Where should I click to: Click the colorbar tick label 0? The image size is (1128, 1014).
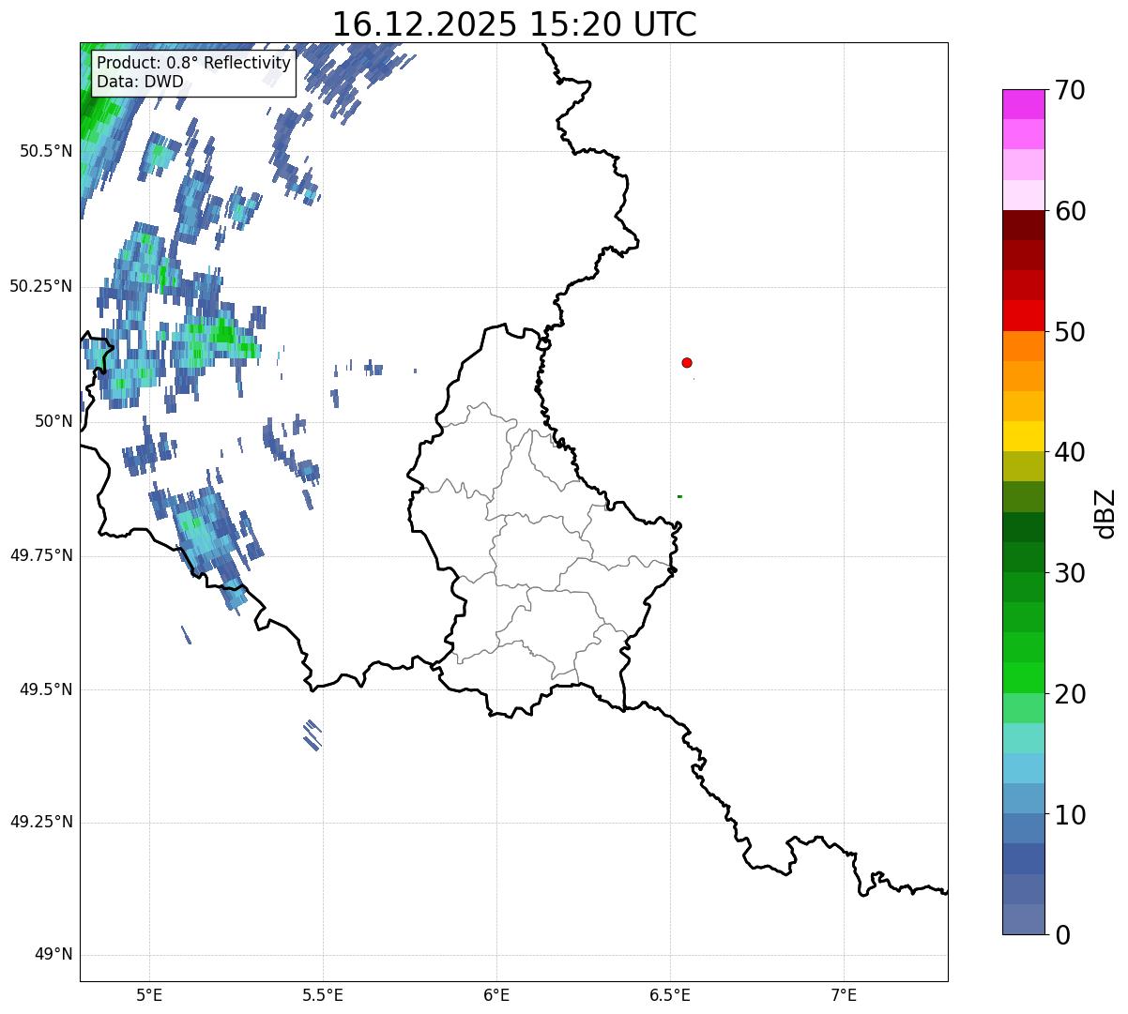pos(1062,935)
